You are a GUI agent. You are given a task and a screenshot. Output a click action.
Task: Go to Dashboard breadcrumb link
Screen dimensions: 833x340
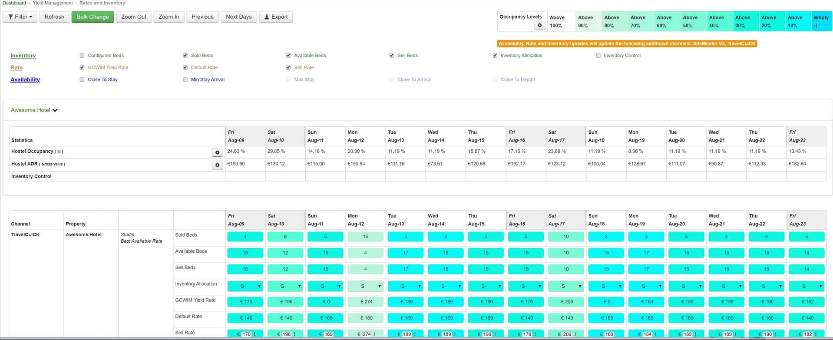[14, 3]
